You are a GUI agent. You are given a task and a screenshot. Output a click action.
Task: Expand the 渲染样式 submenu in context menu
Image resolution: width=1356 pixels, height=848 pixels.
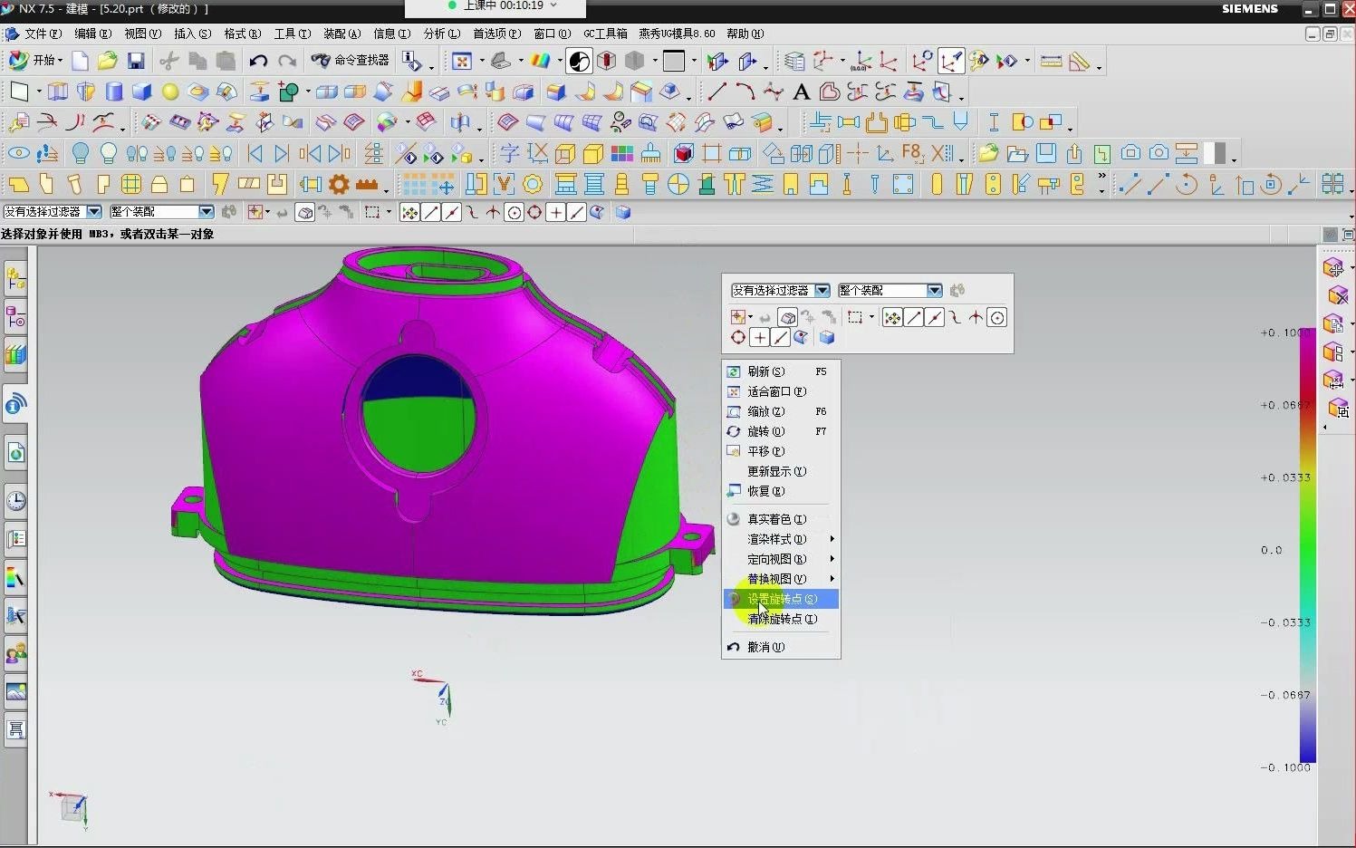coord(776,539)
